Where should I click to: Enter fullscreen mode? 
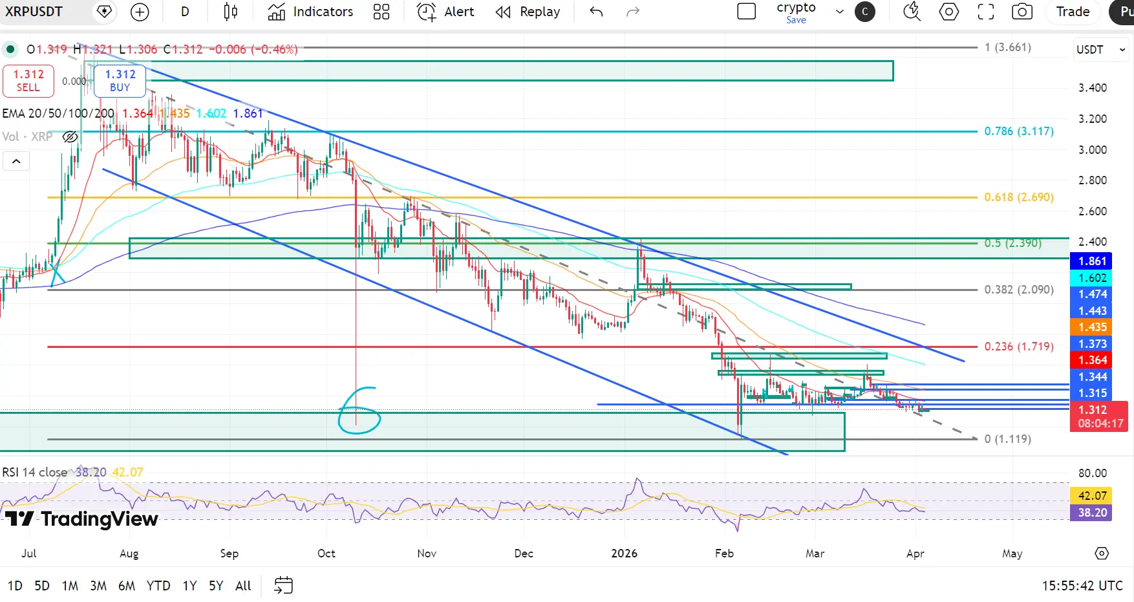986,12
